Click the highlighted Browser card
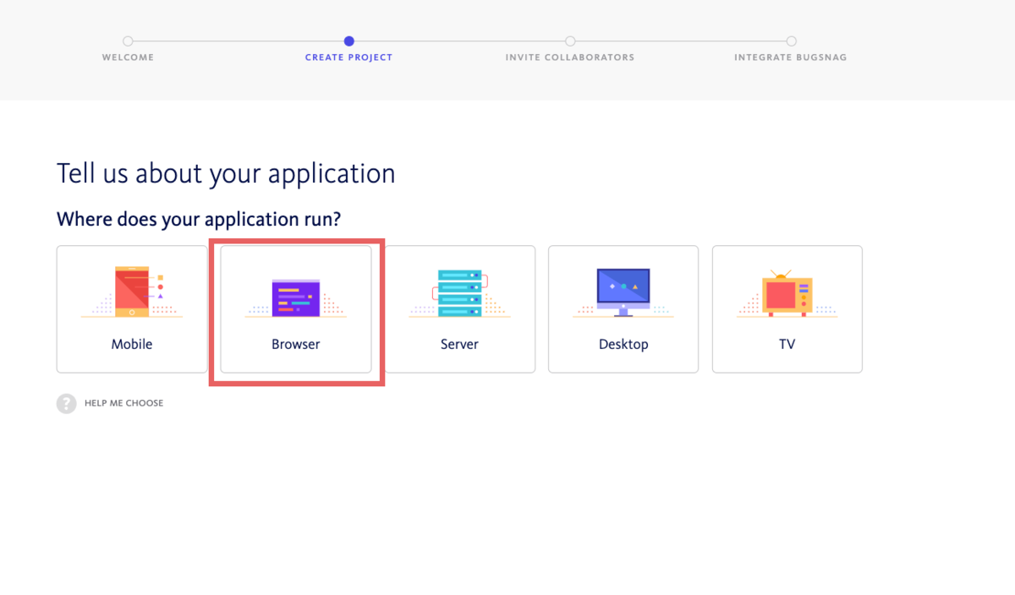Image resolution: width=1015 pixels, height=595 pixels. 295,309
